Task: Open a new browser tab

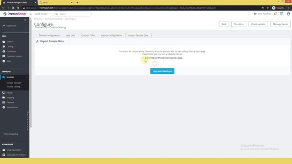Action: tap(77, 3)
